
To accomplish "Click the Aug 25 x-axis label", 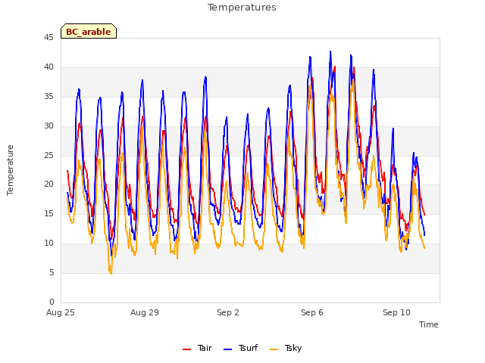I will point(61,312).
